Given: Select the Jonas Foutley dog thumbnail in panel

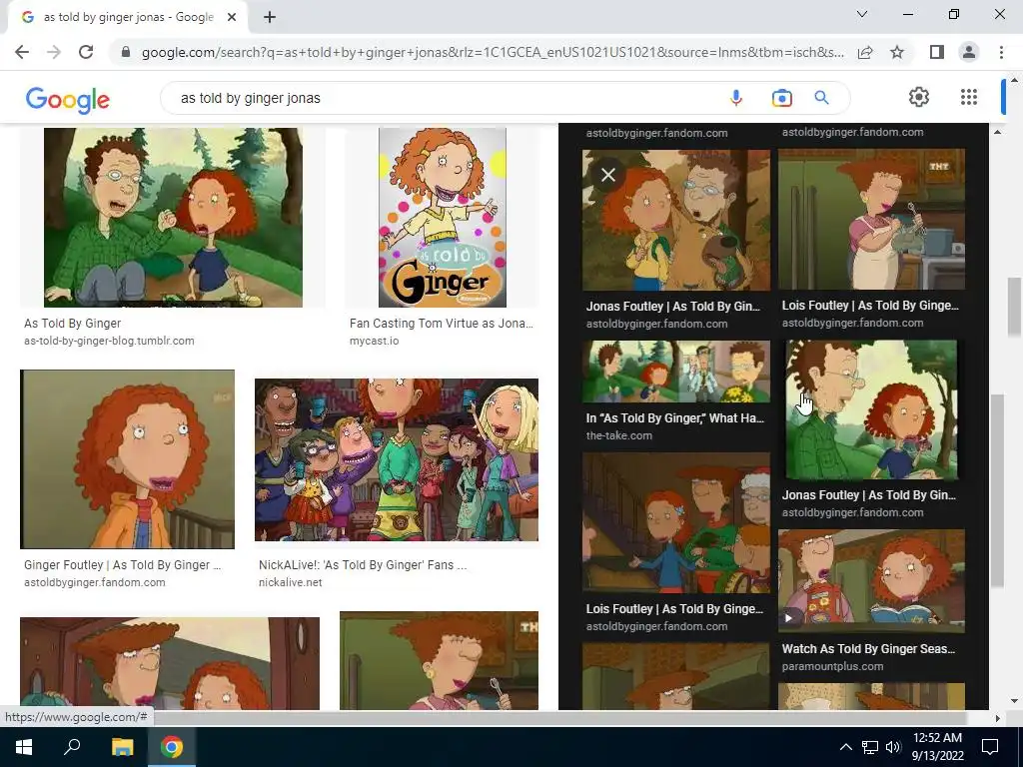Looking at the screenshot, I should point(676,220).
